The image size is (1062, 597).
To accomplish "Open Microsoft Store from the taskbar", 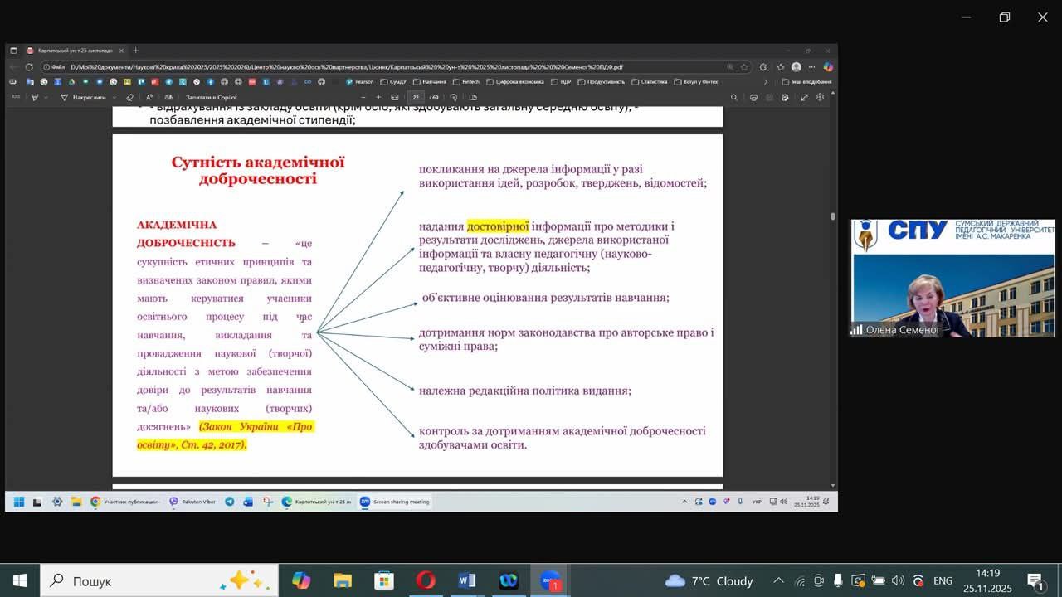I will coord(384,580).
